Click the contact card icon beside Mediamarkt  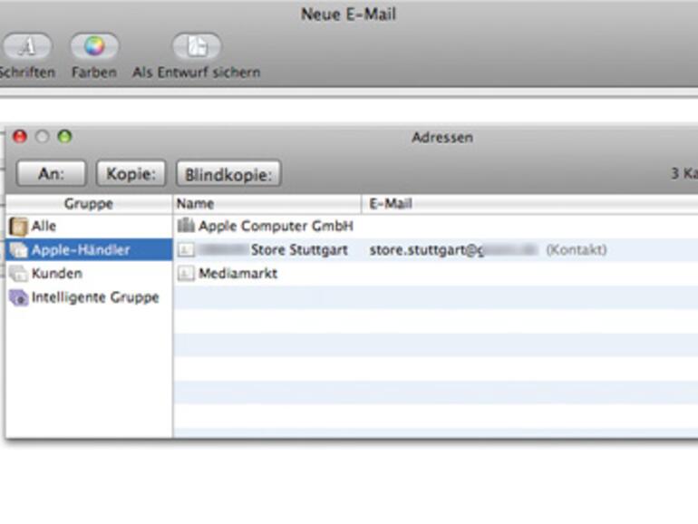click(186, 274)
